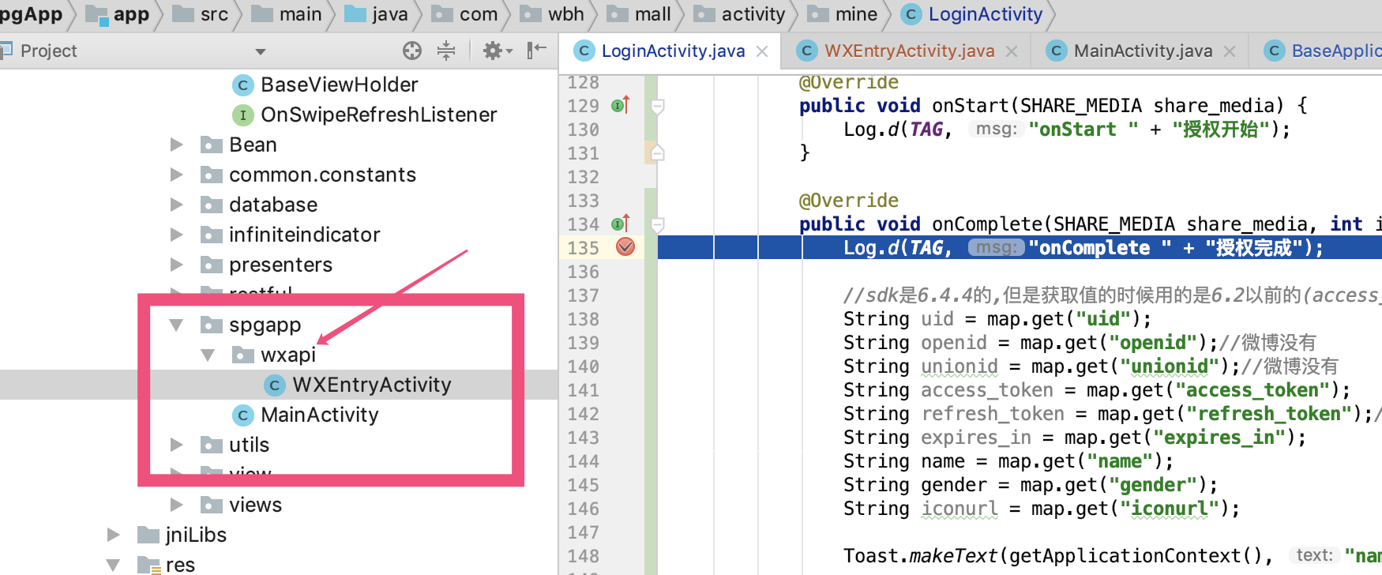The height and width of the screenshot is (575, 1382).
Task: Remove the breakpoint on line 135
Action: pyautogui.click(x=625, y=247)
